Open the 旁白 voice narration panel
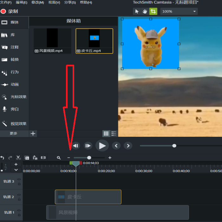The width and height of the screenshot is (222, 222). point(14,109)
